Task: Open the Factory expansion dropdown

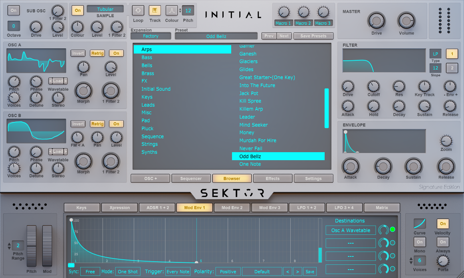Action: coord(151,36)
